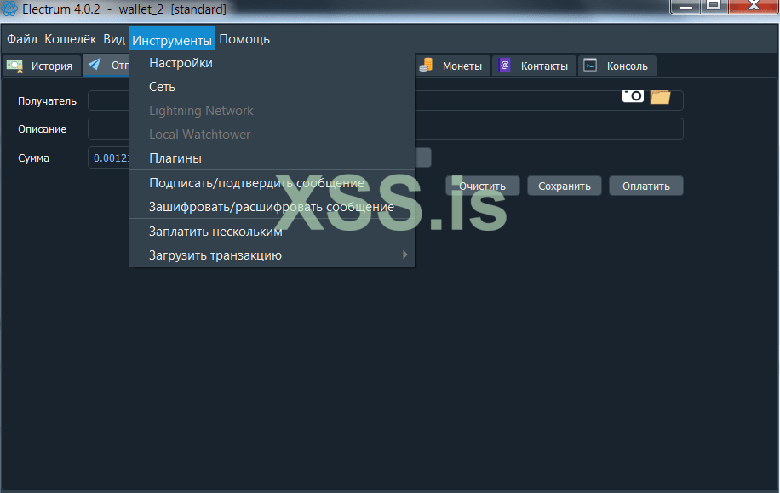Image resolution: width=780 pixels, height=493 pixels.
Task: Click the banknote icon on История tab
Action: [x=14, y=66]
